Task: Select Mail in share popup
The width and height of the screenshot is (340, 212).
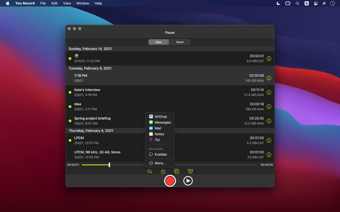Action: click(x=158, y=128)
